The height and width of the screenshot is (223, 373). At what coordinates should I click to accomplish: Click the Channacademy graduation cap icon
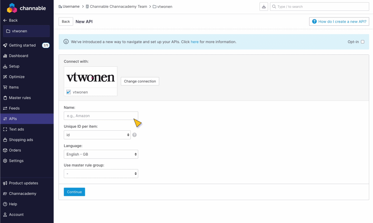point(5,194)
